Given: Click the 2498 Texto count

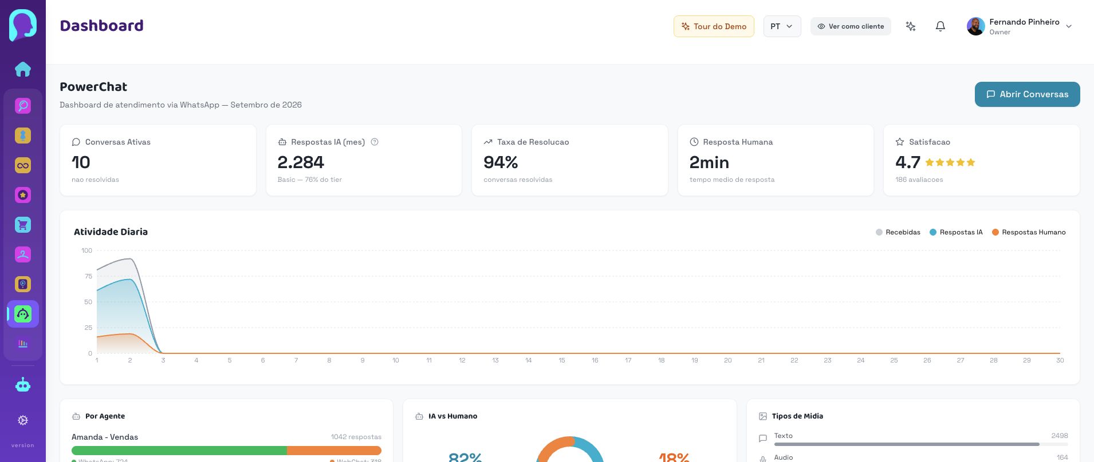Looking at the screenshot, I should 1060,436.
